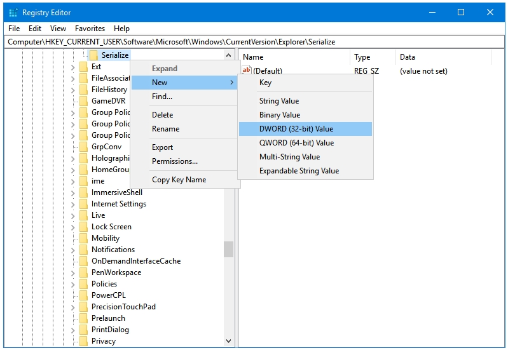
Task: Click the Privacy folder icon
Action: coord(83,341)
